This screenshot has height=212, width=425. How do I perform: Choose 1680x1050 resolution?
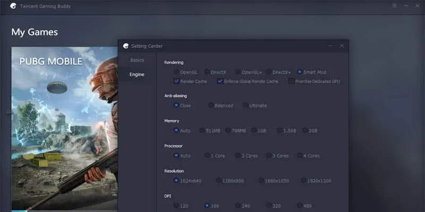(x=261, y=180)
